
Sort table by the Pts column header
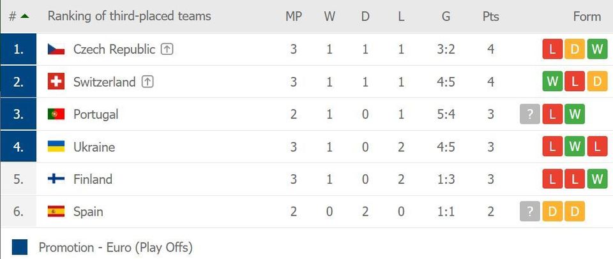[490, 17]
